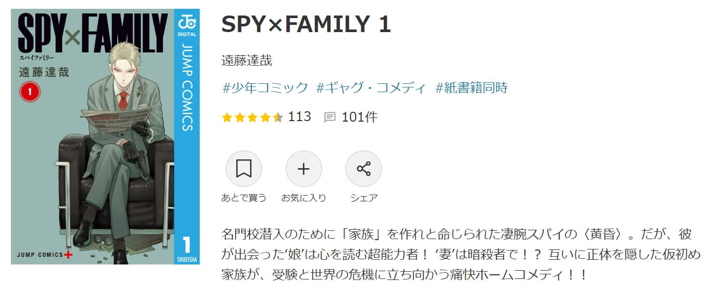Click the シェア label

tap(364, 198)
